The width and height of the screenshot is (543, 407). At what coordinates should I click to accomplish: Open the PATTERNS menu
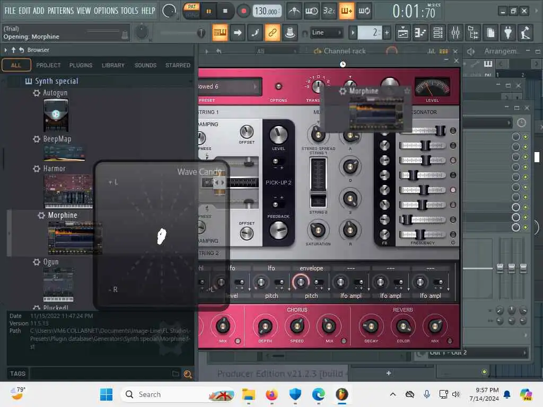(x=60, y=11)
